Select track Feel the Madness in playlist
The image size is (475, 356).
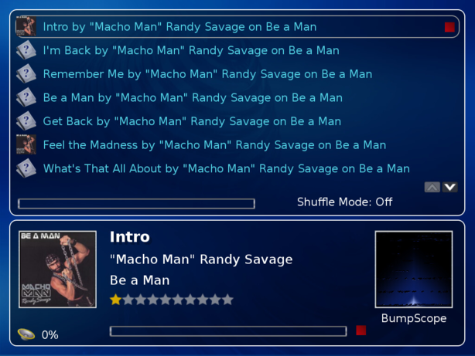pyautogui.click(x=214, y=145)
